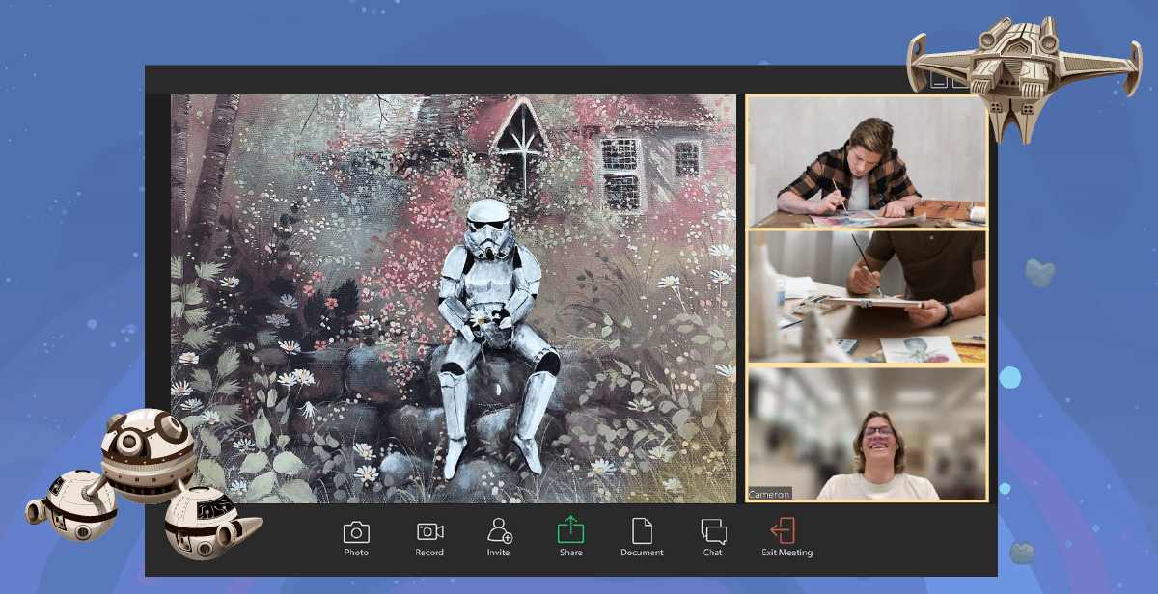Take a snapshot with the Photo icon
This screenshot has width=1158, height=594.
point(356,531)
